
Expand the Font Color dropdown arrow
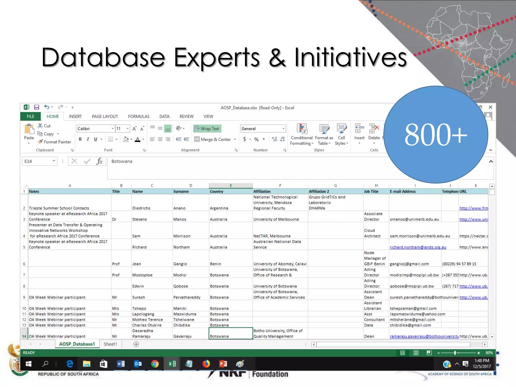click(x=143, y=139)
